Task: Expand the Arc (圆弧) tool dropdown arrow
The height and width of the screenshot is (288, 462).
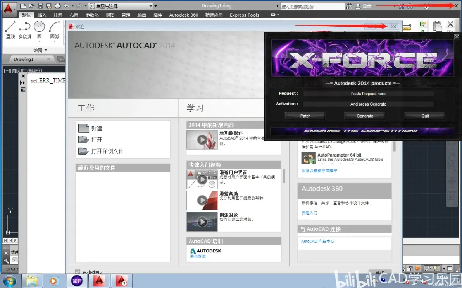Action: pyautogui.click(x=55, y=41)
